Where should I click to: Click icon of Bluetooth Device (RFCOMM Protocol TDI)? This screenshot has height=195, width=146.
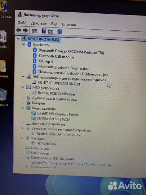click(35, 50)
